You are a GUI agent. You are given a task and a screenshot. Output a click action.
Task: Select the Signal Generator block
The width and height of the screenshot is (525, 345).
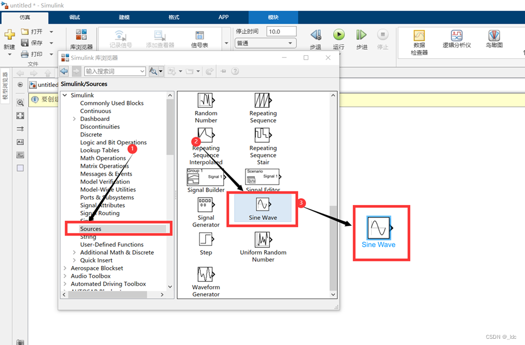pos(206,212)
